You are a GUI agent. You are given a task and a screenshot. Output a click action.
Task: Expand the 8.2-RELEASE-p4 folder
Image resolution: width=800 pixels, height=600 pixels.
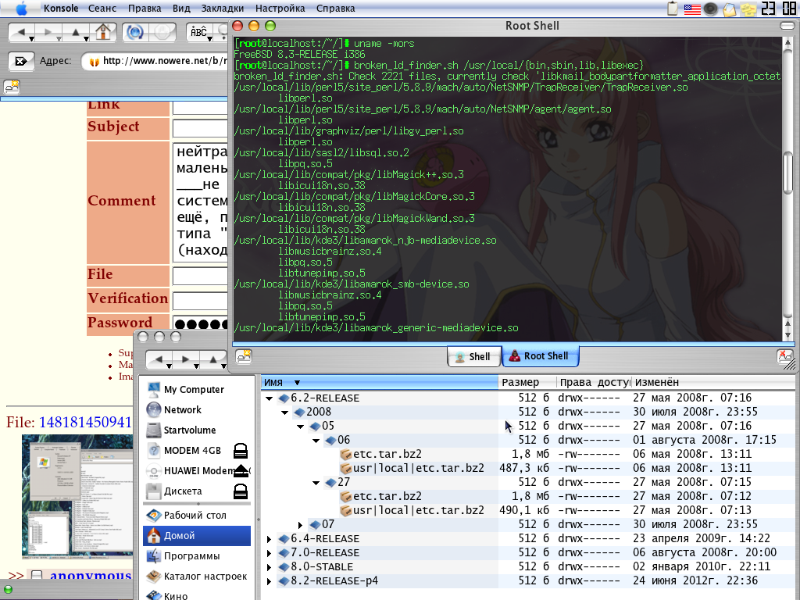coord(270,581)
